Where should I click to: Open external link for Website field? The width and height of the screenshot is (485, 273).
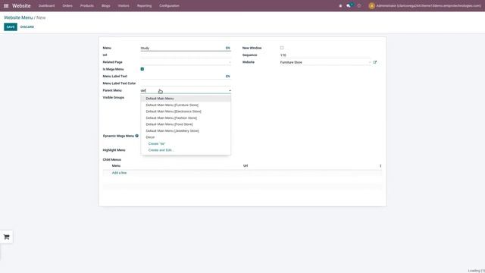[375, 62]
